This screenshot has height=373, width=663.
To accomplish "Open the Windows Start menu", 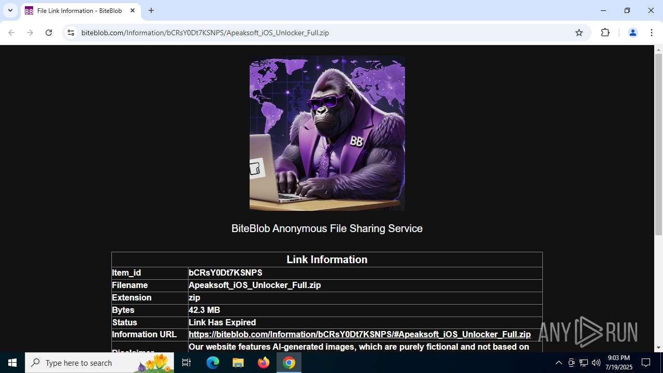I will click(x=12, y=363).
